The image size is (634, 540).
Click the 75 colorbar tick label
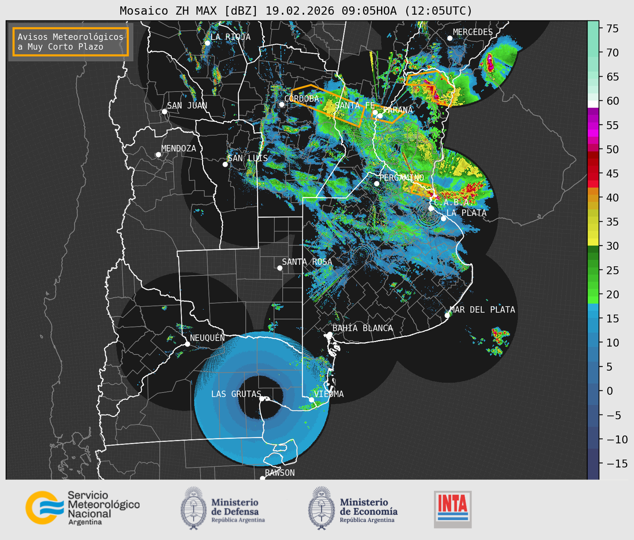point(612,29)
